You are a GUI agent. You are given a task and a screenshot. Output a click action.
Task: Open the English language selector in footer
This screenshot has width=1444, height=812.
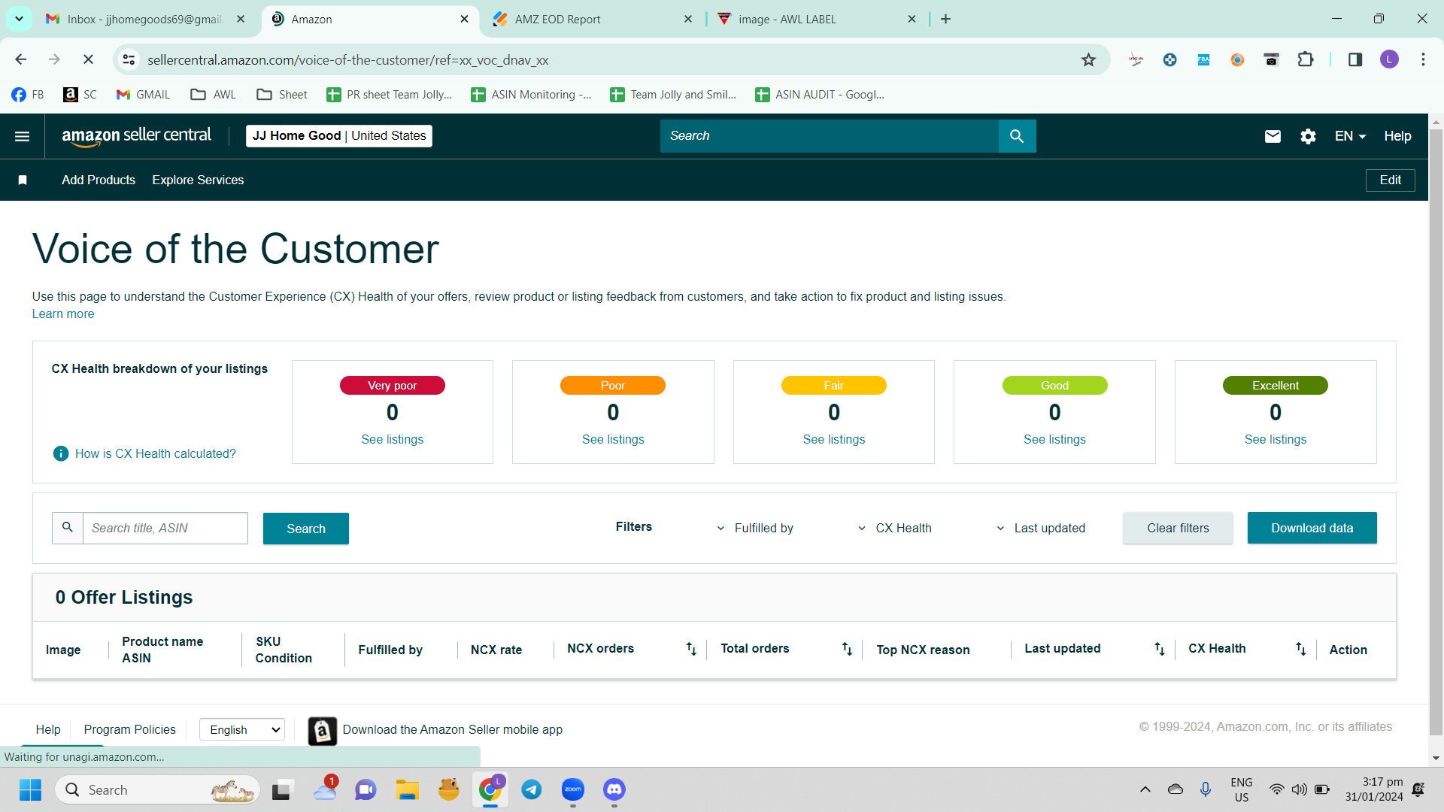point(242,729)
